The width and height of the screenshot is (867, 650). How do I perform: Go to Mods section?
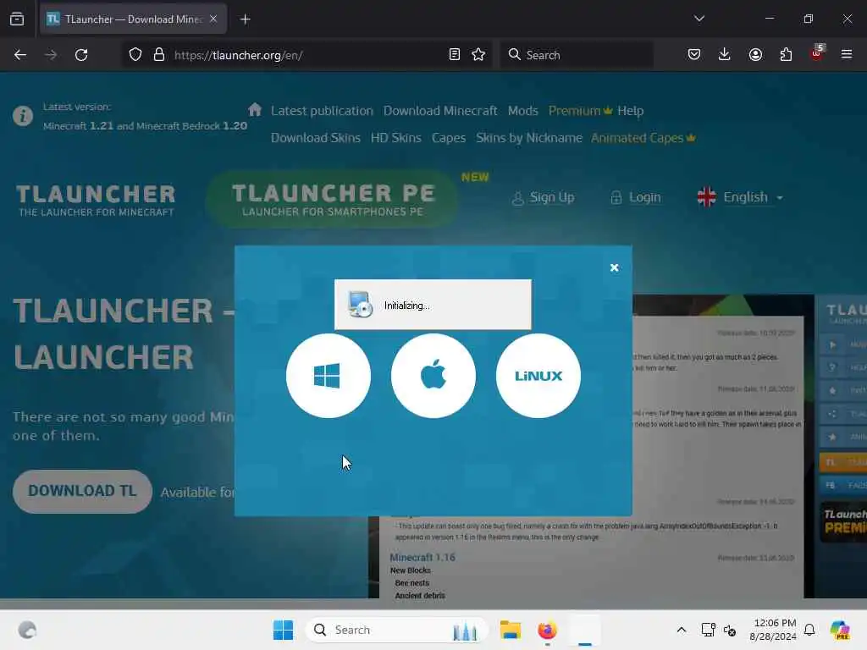tap(522, 111)
